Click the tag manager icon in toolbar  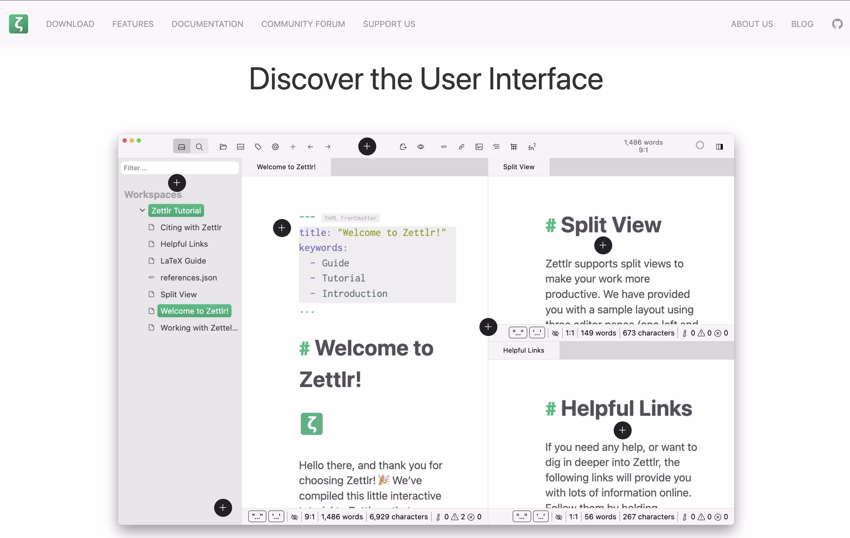[258, 147]
